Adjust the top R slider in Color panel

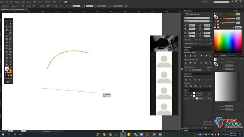coord(229,14)
